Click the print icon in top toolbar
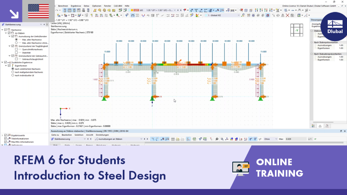Viewport: 347px width, 195px height. pyautogui.click(x=83, y=10)
